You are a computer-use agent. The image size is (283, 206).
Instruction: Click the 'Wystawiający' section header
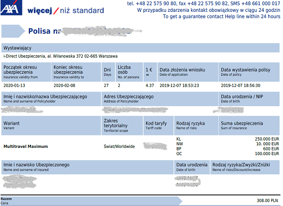coord(140,48)
